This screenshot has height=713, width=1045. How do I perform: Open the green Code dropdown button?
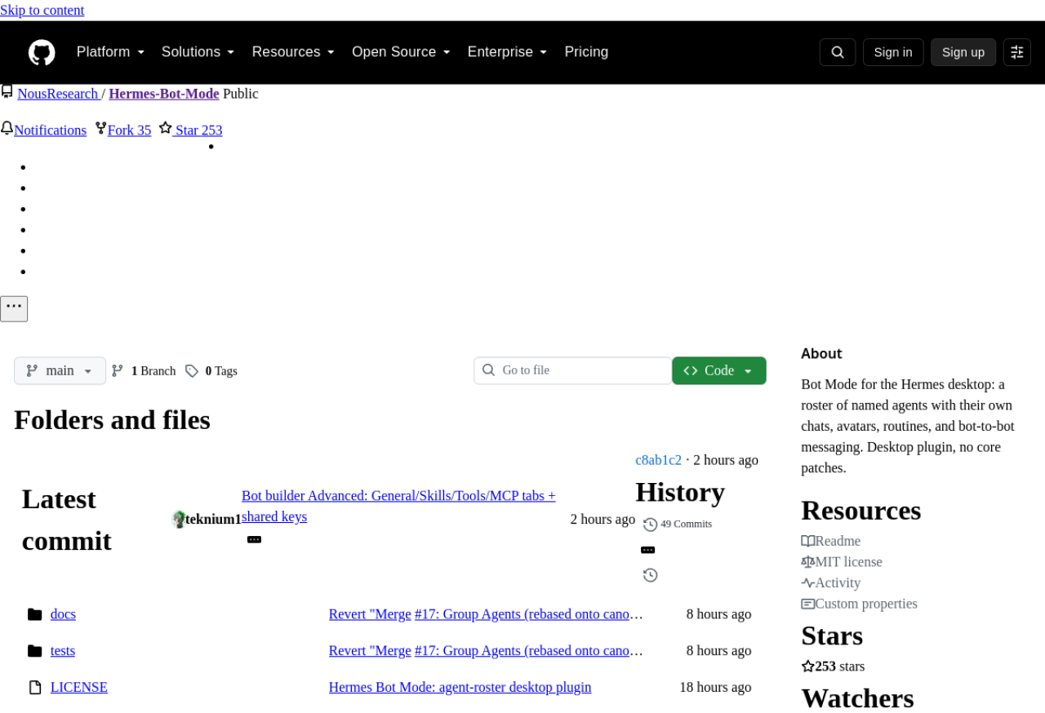[719, 370]
